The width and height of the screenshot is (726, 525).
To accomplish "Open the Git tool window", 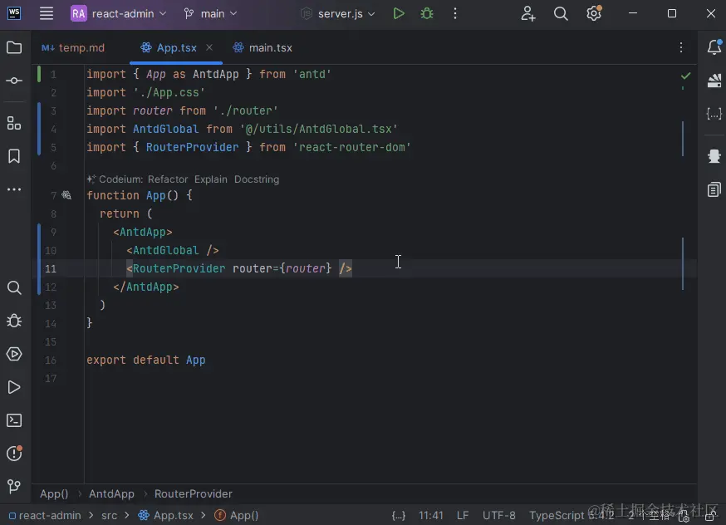I will coord(14,486).
